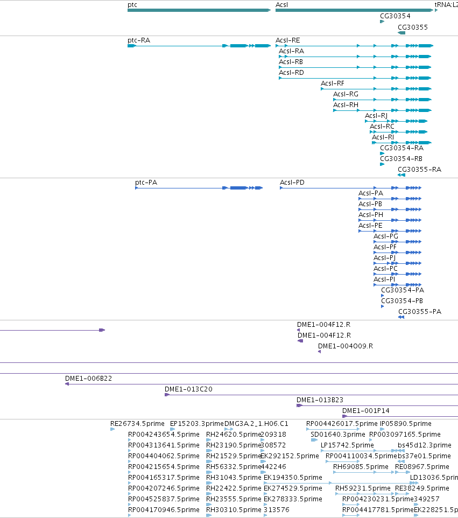Click the DME1-006B22 clone label

pos(88,378)
